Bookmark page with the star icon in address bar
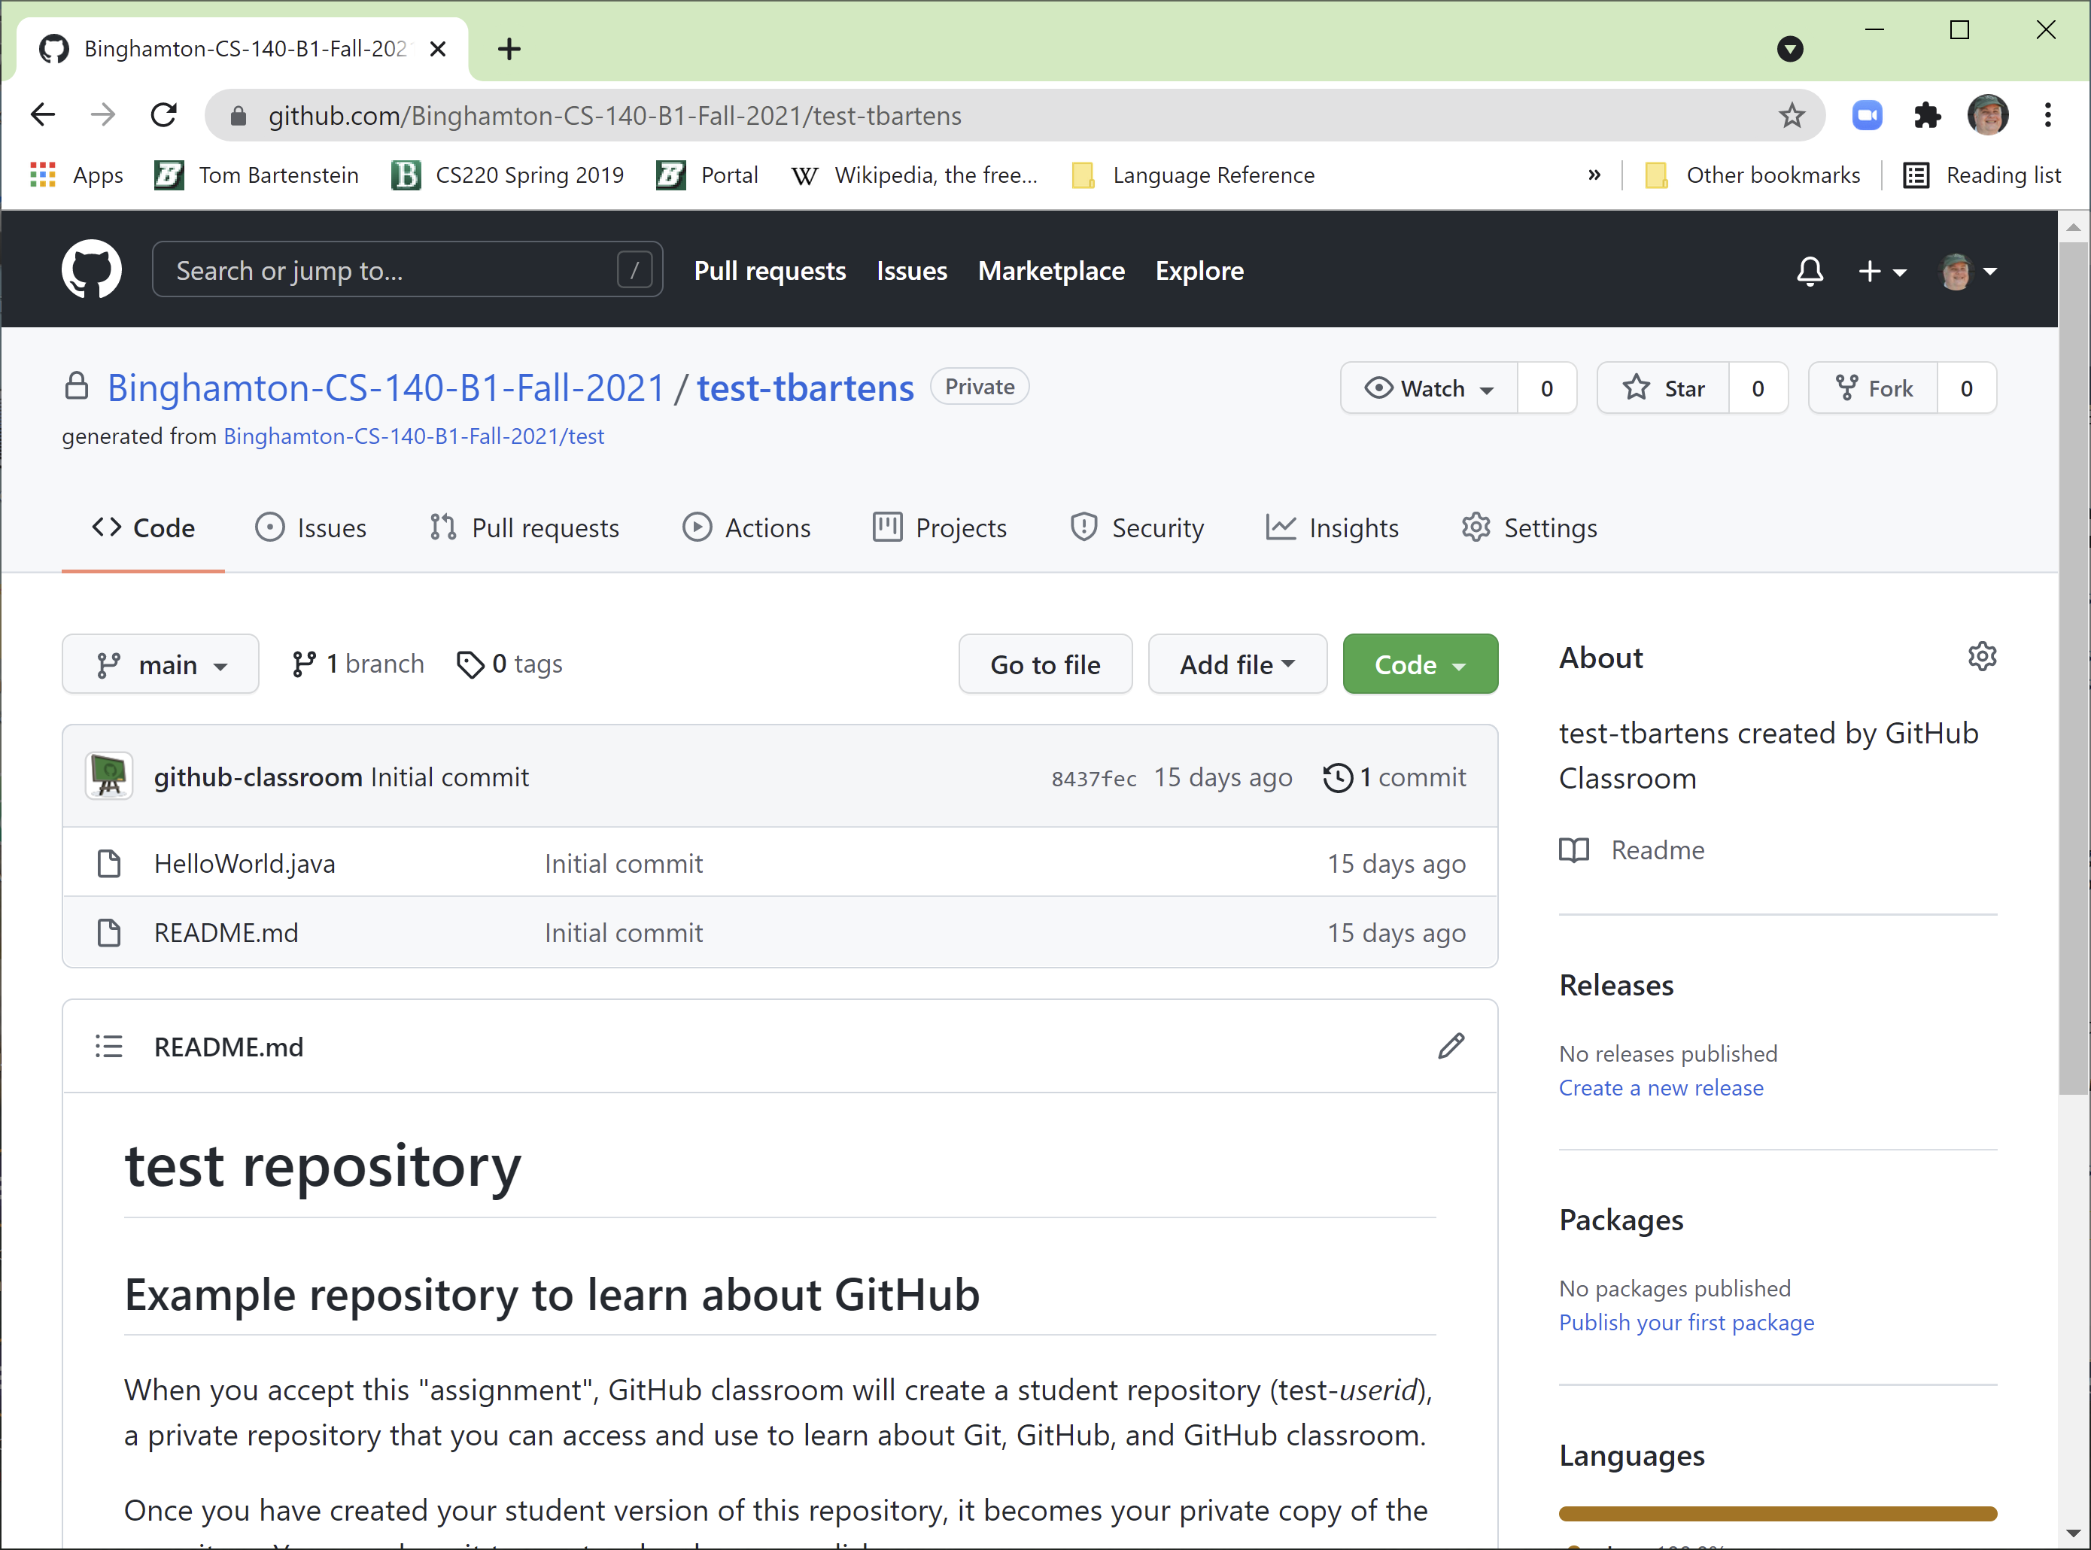Screen dimensions: 2091x1550 point(1791,115)
